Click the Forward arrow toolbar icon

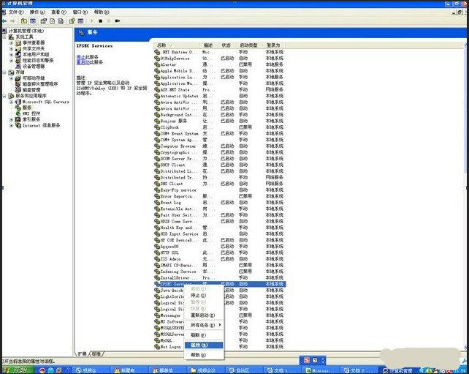pyautogui.click(x=12, y=21)
